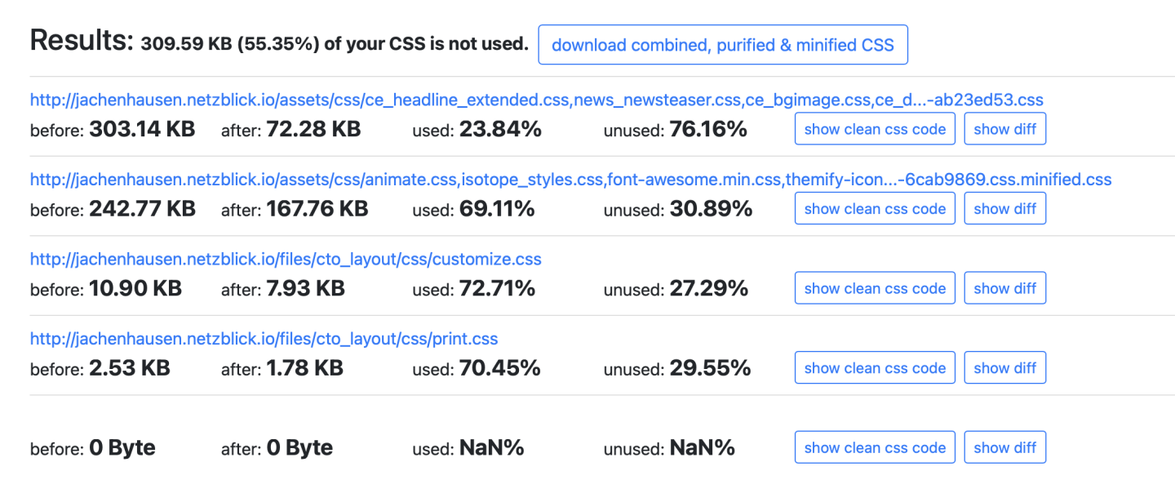Click the "Results:" heading text
The width and height of the screenshot is (1175, 480).
82,41
